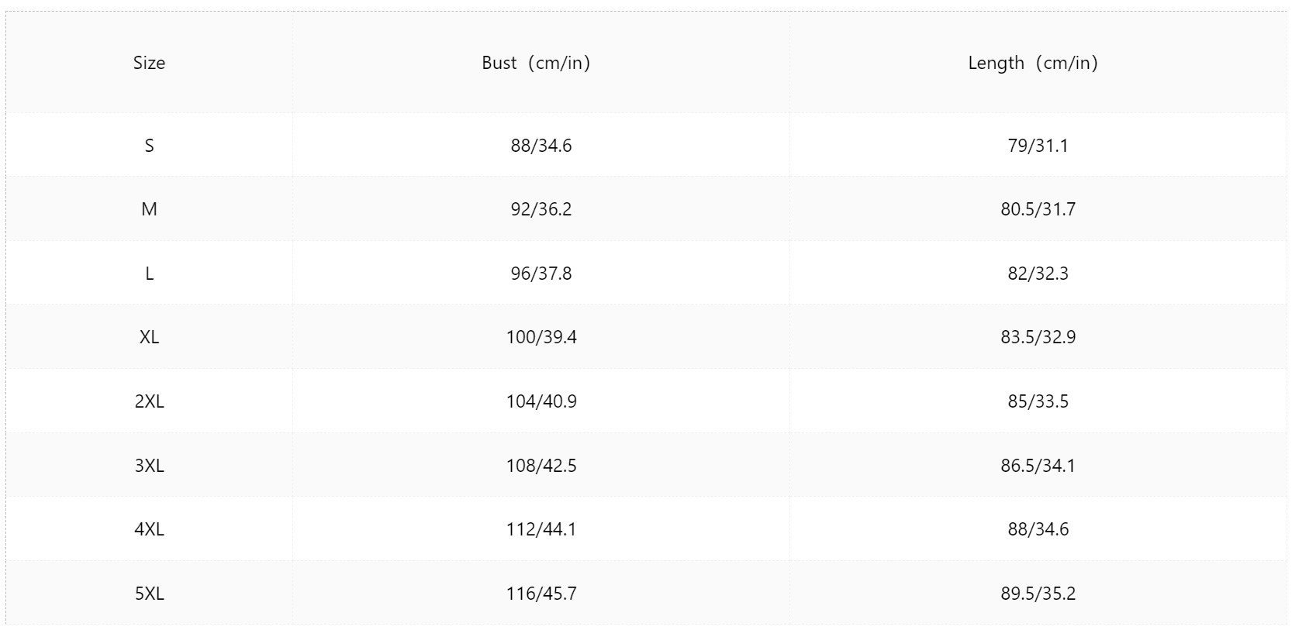Screen dimensions: 1292x630
Task: Click the M size cell
Action: tap(149, 209)
